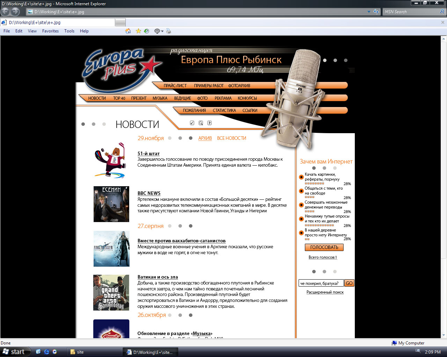The height and width of the screenshot is (357, 447).
Task: Click the Internet Explorer taskbar button
Action: pos(151,352)
